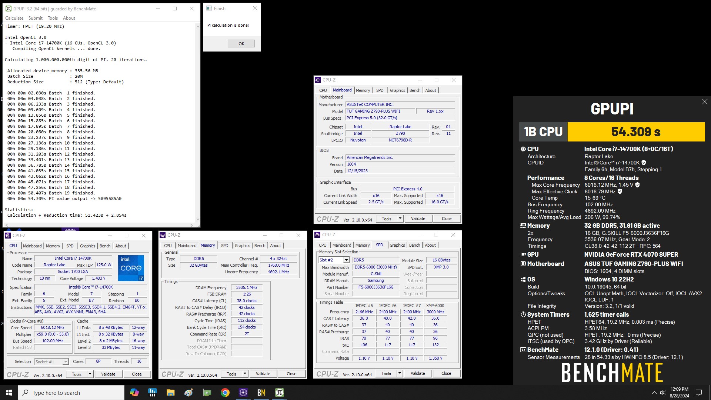Open the About menu in GPUPI

click(x=69, y=18)
